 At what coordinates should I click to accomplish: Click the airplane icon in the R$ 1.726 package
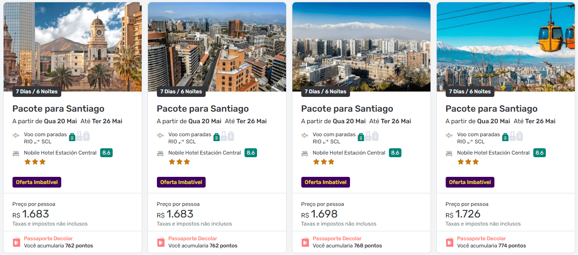(449, 135)
